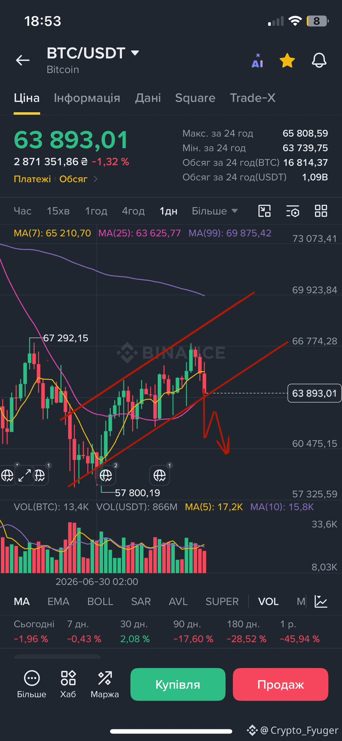Tap the home indicator bar
Screen dimensions: 342x741
[171, 731]
